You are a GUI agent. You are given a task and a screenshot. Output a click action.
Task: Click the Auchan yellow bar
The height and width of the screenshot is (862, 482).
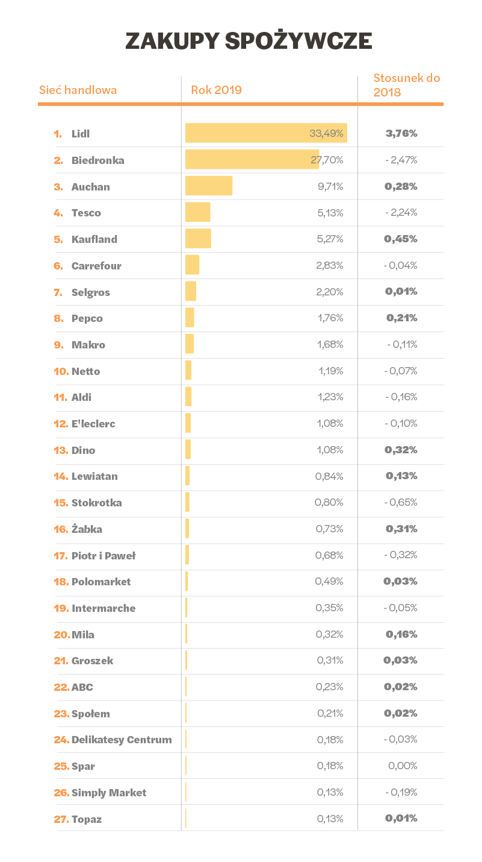pos(208,186)
